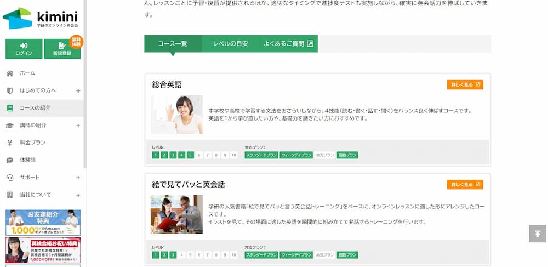Open the よくあるご質問 tab
The width and height of the screenshot is (548, 267).
tap(289, 44)
